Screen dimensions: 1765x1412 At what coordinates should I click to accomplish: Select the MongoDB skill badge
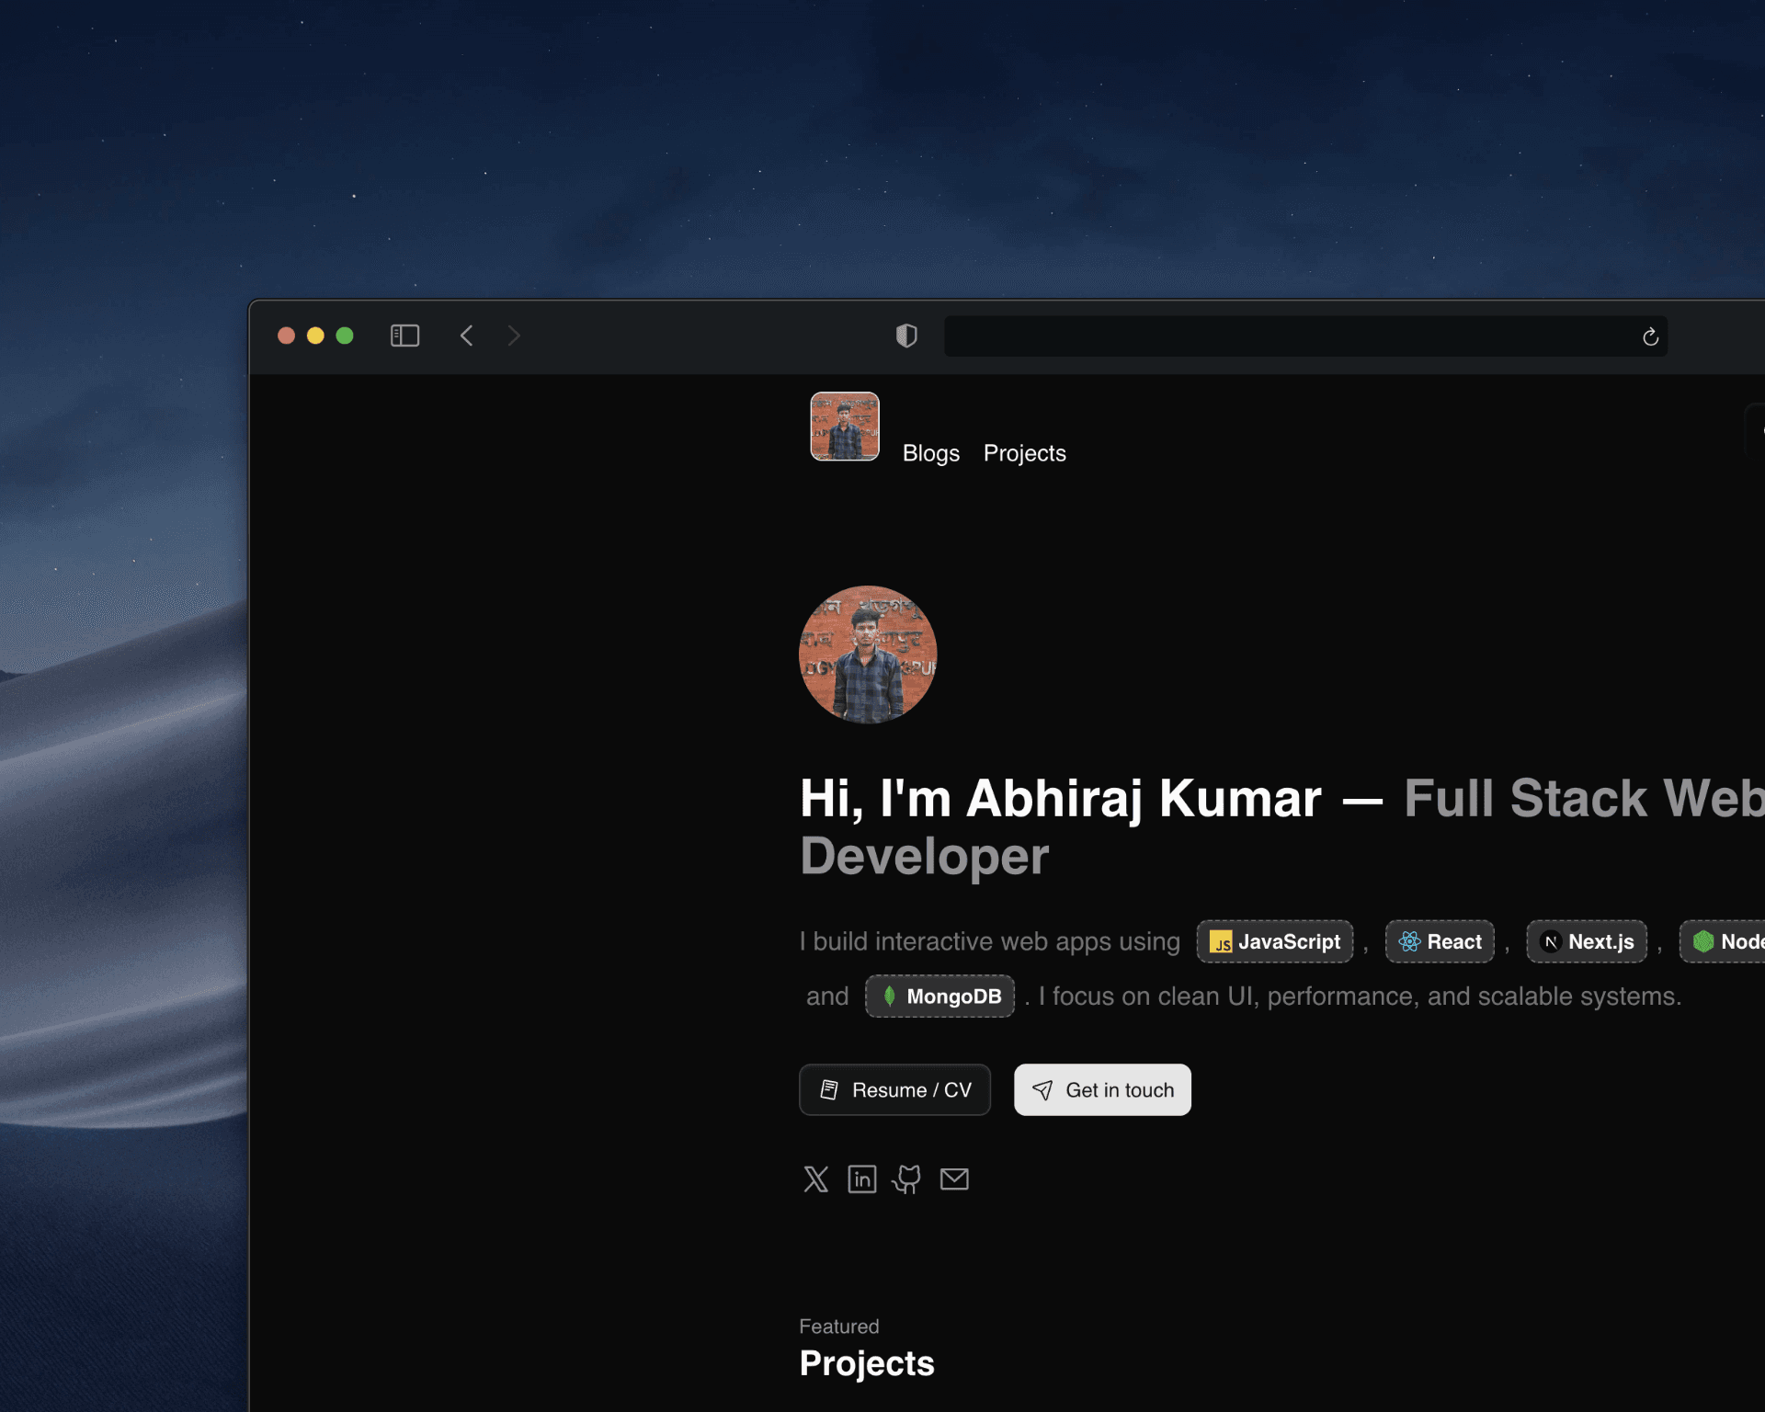(x=939, y=996)
